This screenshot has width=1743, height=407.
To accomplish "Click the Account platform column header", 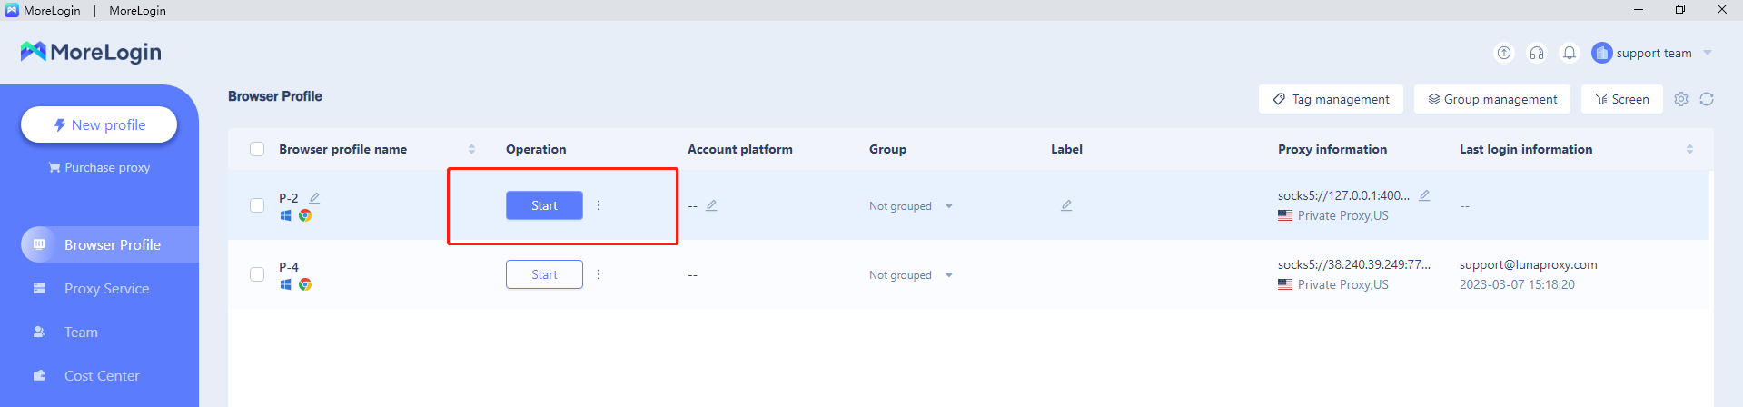I will [740, 149].
